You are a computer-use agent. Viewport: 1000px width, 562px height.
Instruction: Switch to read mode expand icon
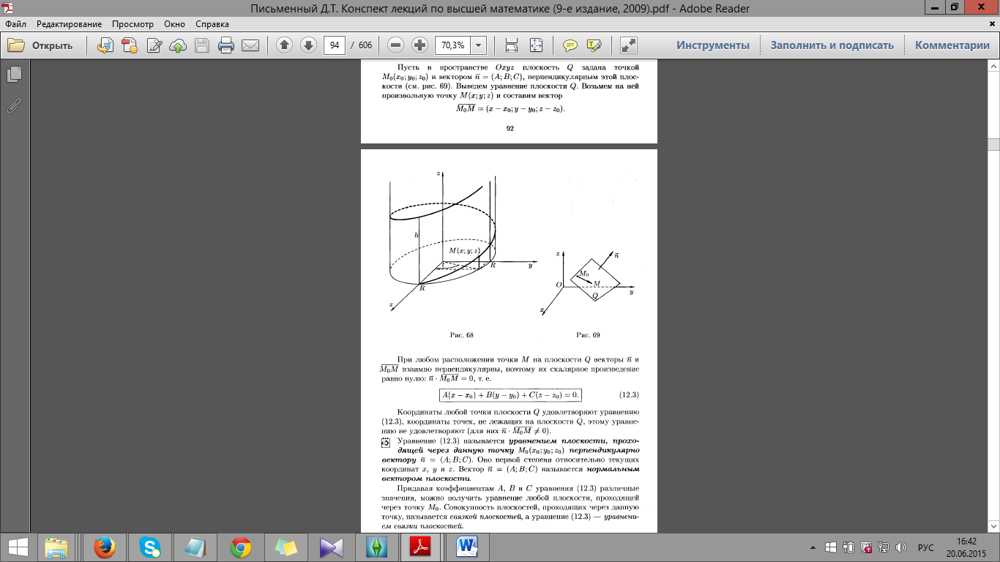point(628,45)
